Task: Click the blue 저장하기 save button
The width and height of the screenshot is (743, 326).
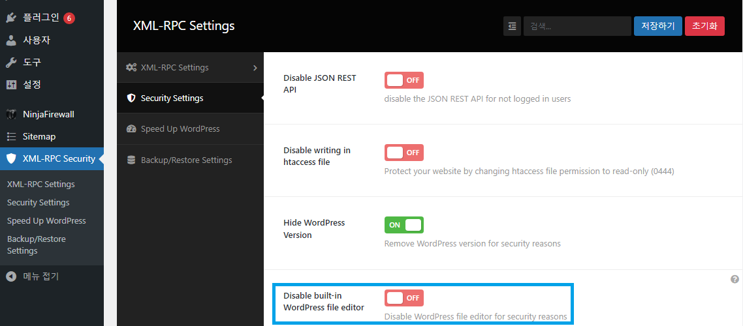Action: click(658, 26)
